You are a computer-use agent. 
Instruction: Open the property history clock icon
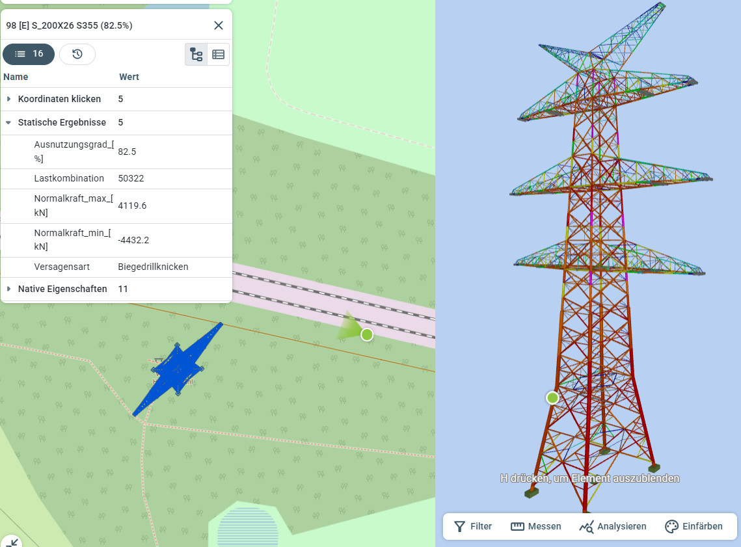tap(77, 54)
